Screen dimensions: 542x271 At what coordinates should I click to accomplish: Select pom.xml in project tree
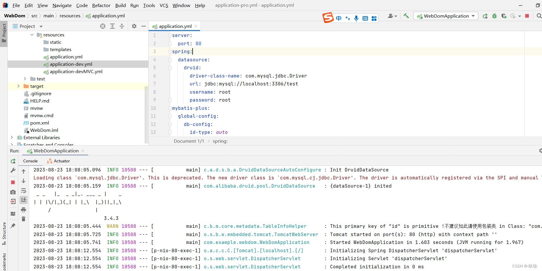40,123
